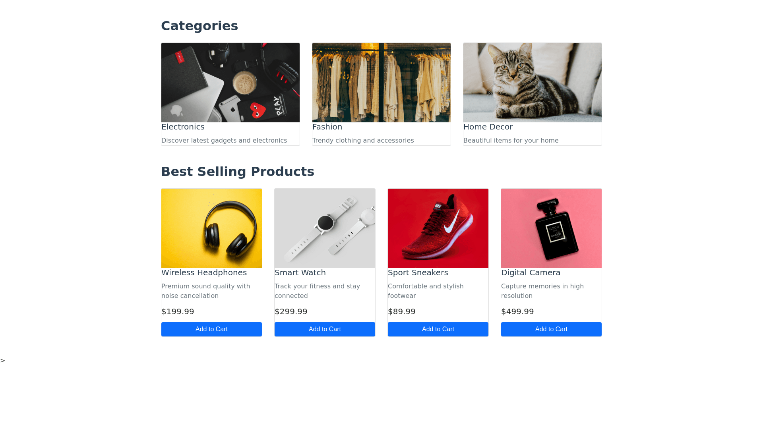The height and width of the screenshot is (429, 763).
Task: Open the Fashion category title
Action: click(x=327, y=127)
